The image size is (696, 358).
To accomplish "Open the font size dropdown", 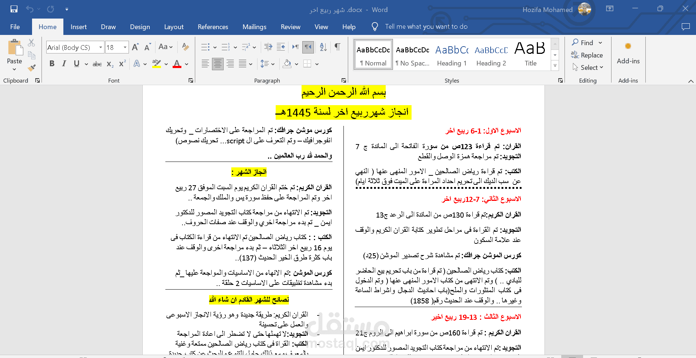I will [x=125, y=47].
